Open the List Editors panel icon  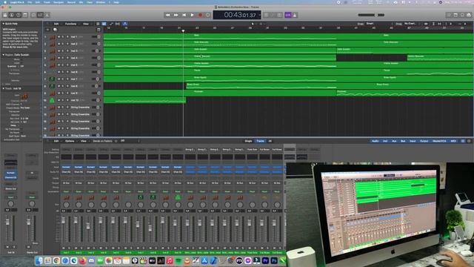[x=449, y=15]
